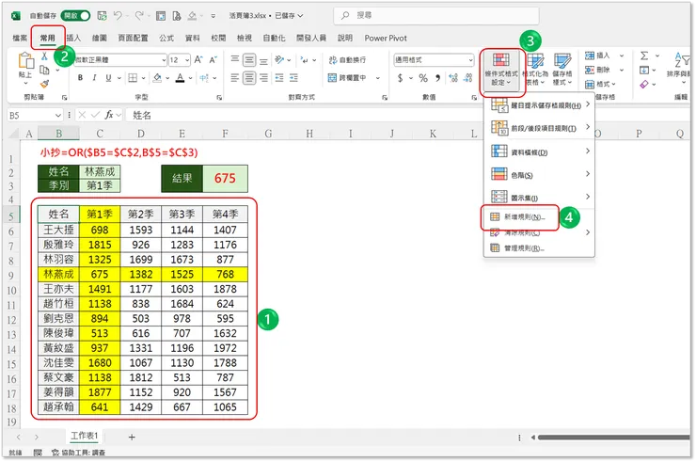Click the Decrease Indent icon
Viewport: 696px width, 462px height.
pyautogui.click(x=279, y=78)
